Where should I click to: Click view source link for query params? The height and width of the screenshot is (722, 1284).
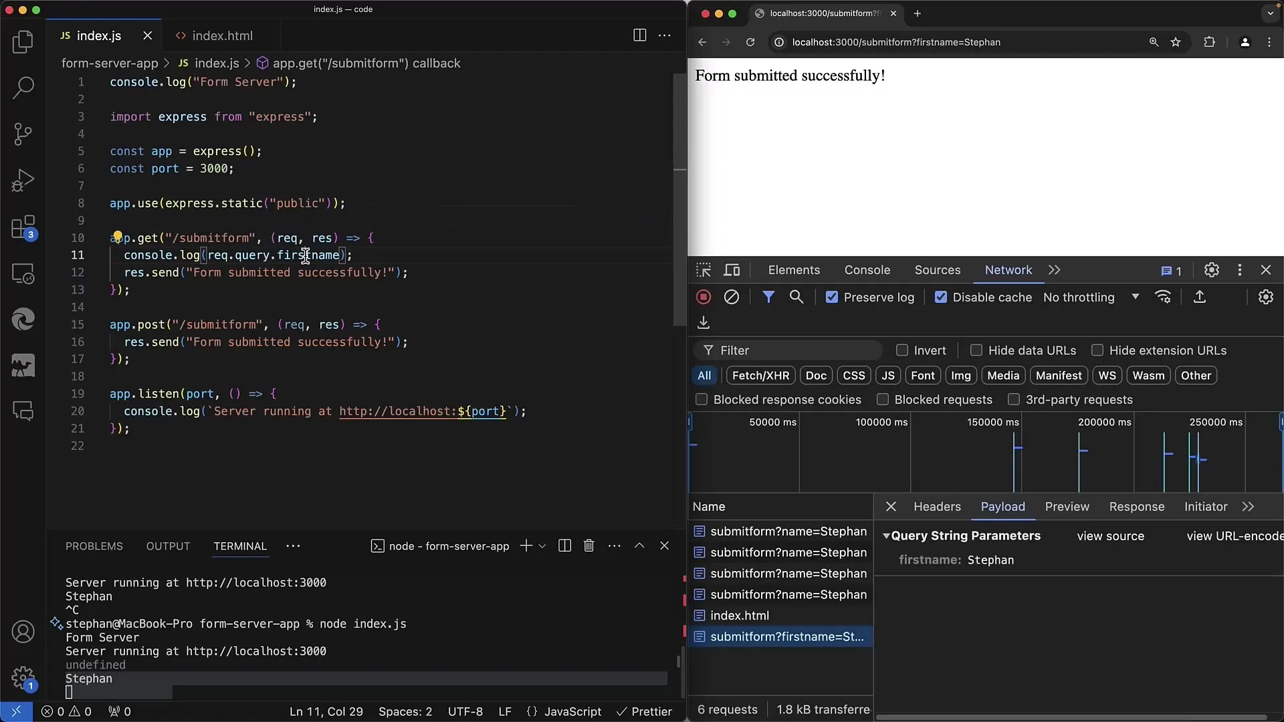1110,536
